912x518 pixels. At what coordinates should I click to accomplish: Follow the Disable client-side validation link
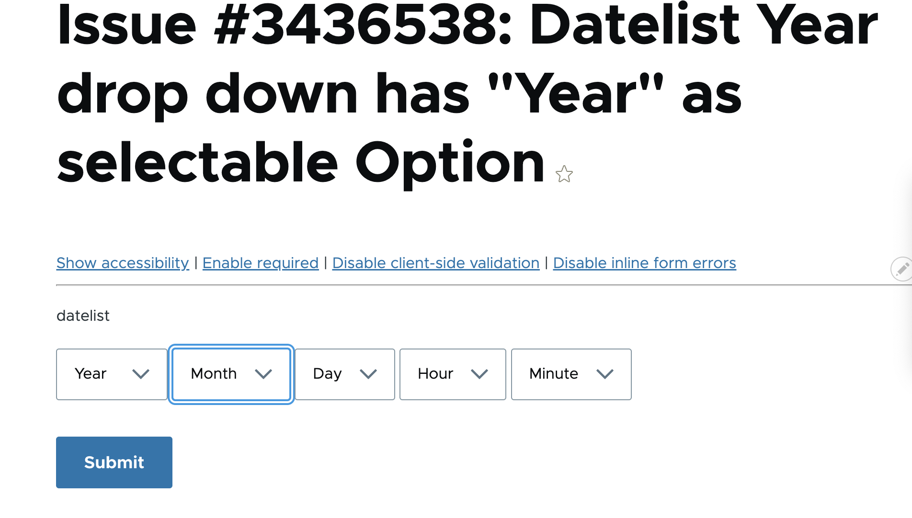[x=436, y=263]
